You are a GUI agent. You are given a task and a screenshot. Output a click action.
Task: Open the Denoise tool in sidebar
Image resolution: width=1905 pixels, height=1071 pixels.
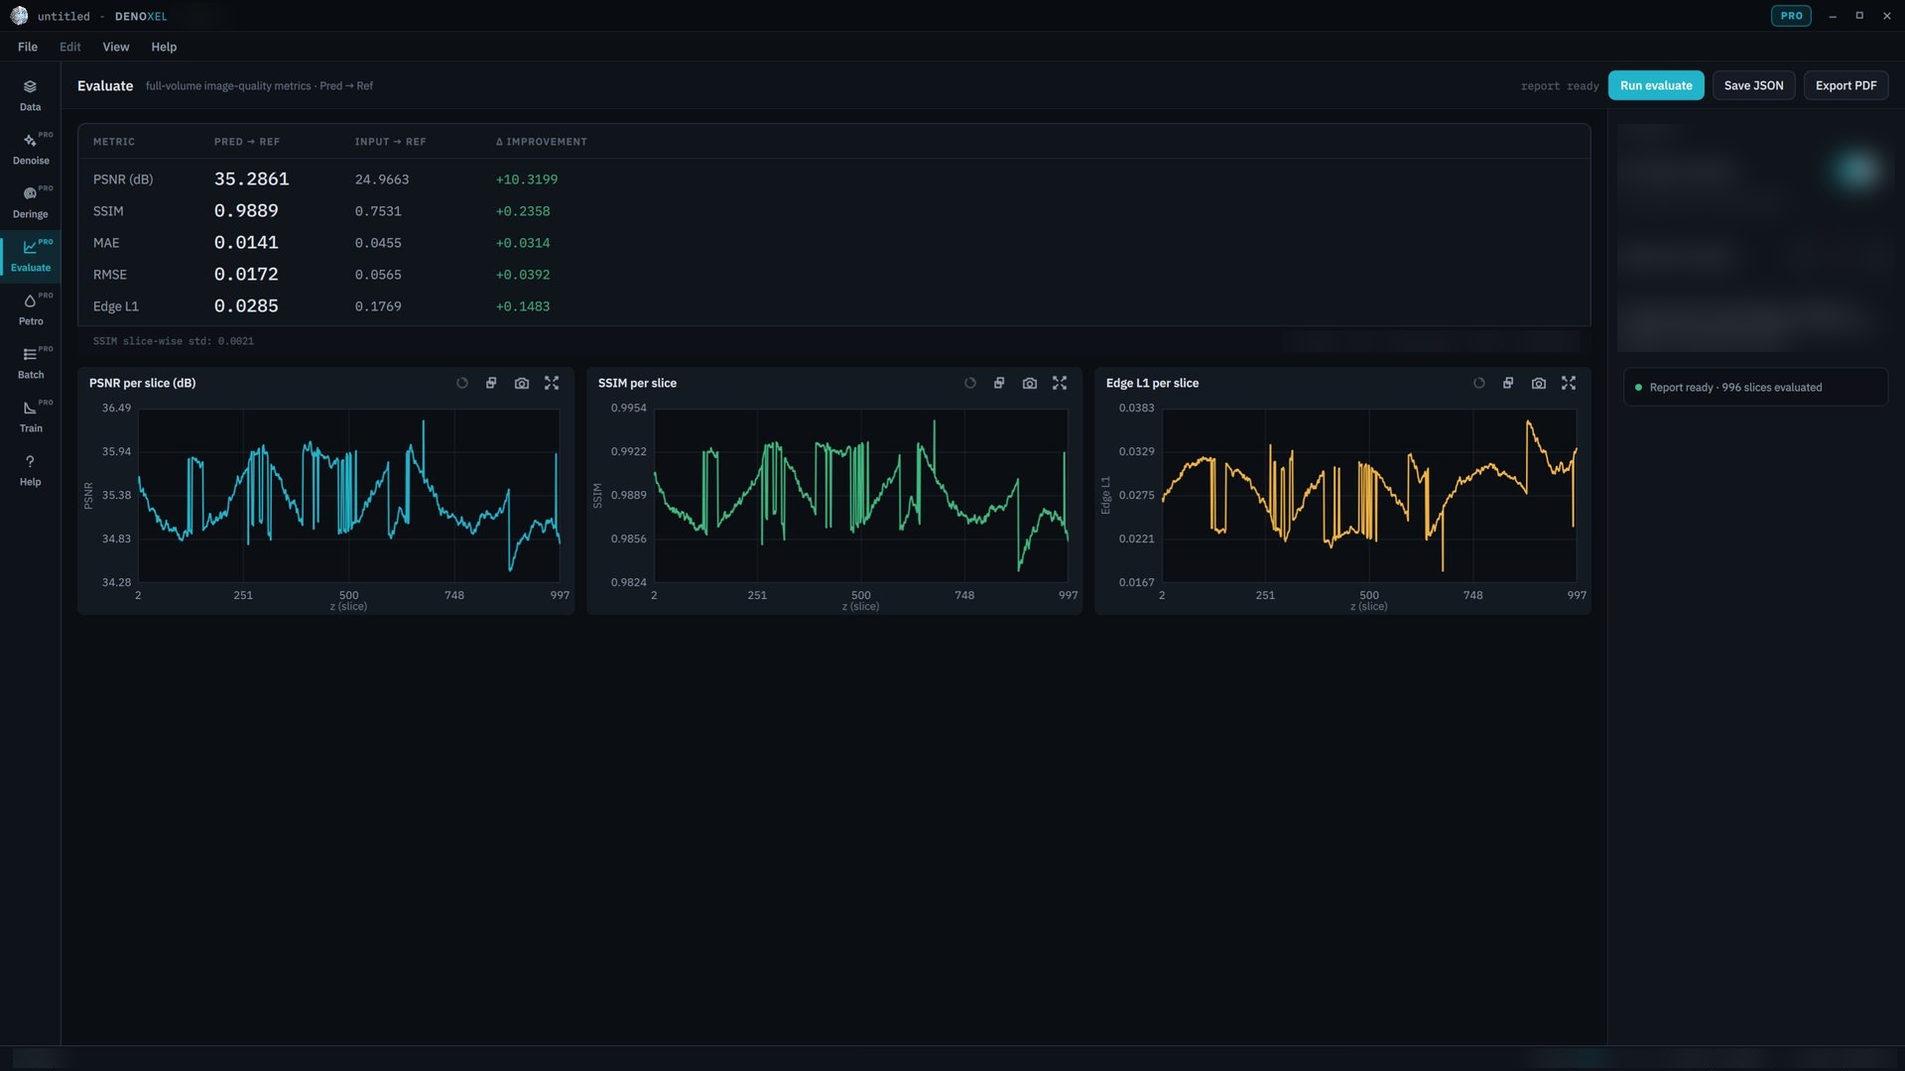[x=30, y=149]
